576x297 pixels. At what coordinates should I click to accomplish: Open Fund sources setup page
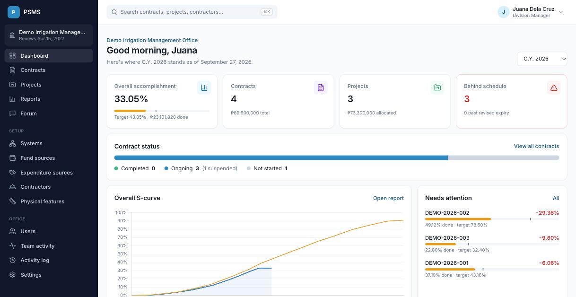point(49,158)
